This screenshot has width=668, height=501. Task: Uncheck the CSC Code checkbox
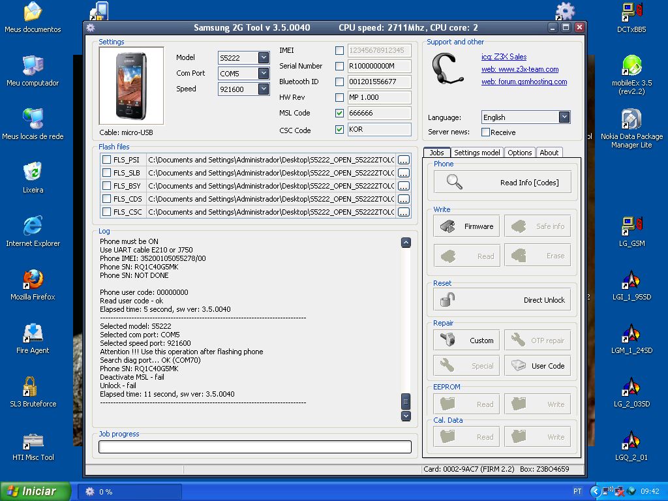339,129
